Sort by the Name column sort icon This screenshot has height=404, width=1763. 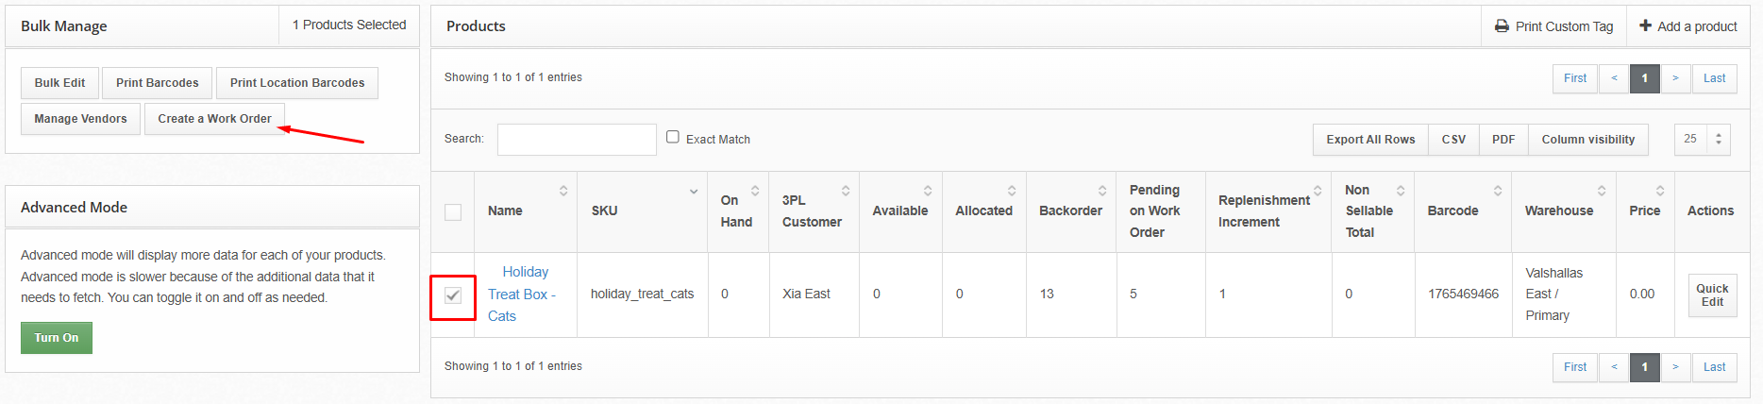[563, 191]
